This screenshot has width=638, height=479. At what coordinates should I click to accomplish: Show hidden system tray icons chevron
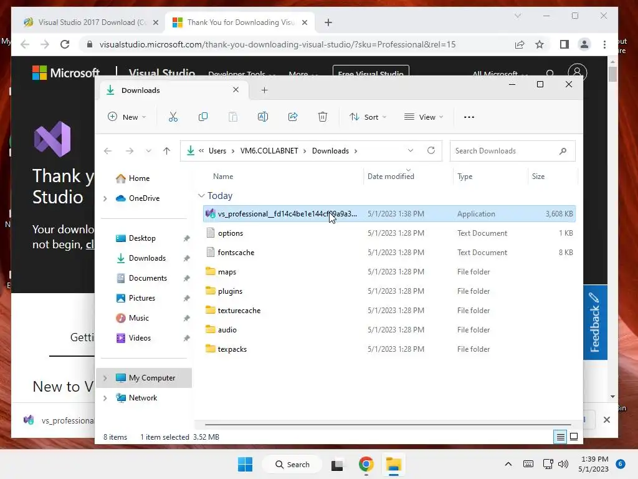point(508,464)
